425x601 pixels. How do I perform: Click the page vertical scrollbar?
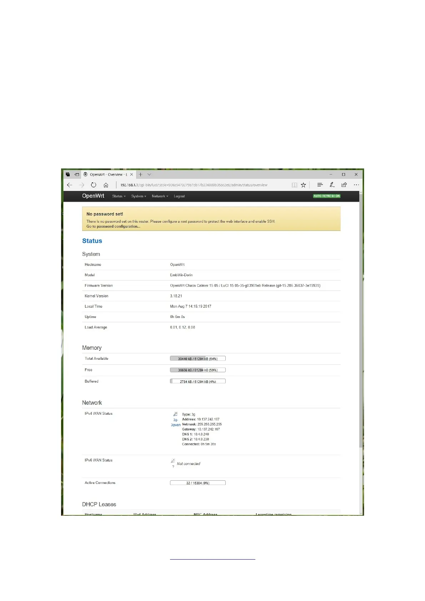pos(361,321)
